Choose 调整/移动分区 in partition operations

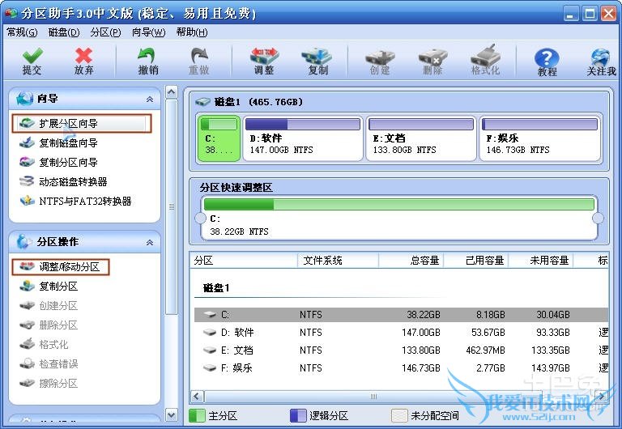click(x=60, y=267)
